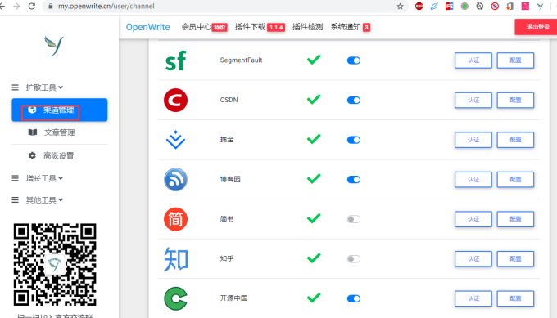Disable the 开源中国 channel toggle
Image resolution: width=557 pixels, height=318 pixels.
(x=354, y=298)
